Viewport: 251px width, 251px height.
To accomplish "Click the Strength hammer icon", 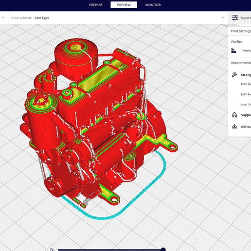I will [x=234, y=74].
